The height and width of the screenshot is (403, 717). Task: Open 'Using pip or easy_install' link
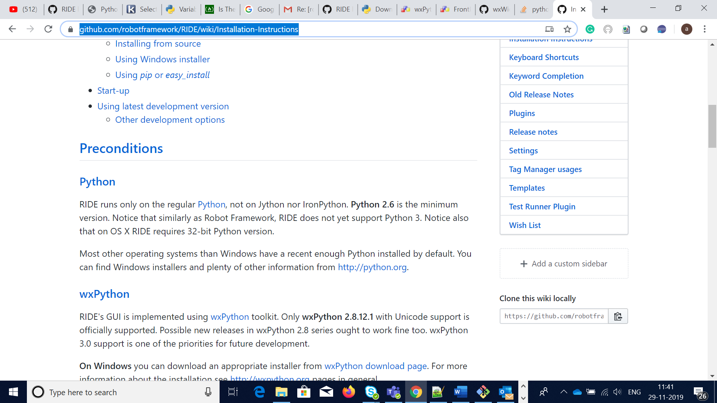pyautogui.click(x=162, y=75)
